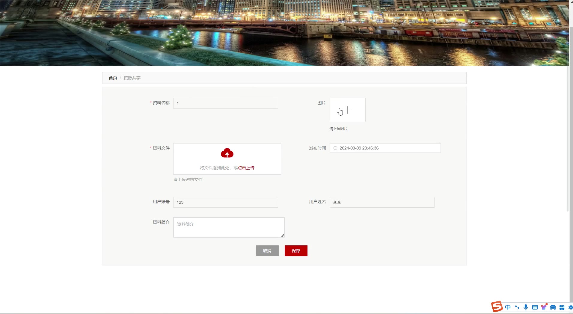Open Sogou soft keyboard icon
The height and width of the screenshot is (314, 573).
point(535,307)
